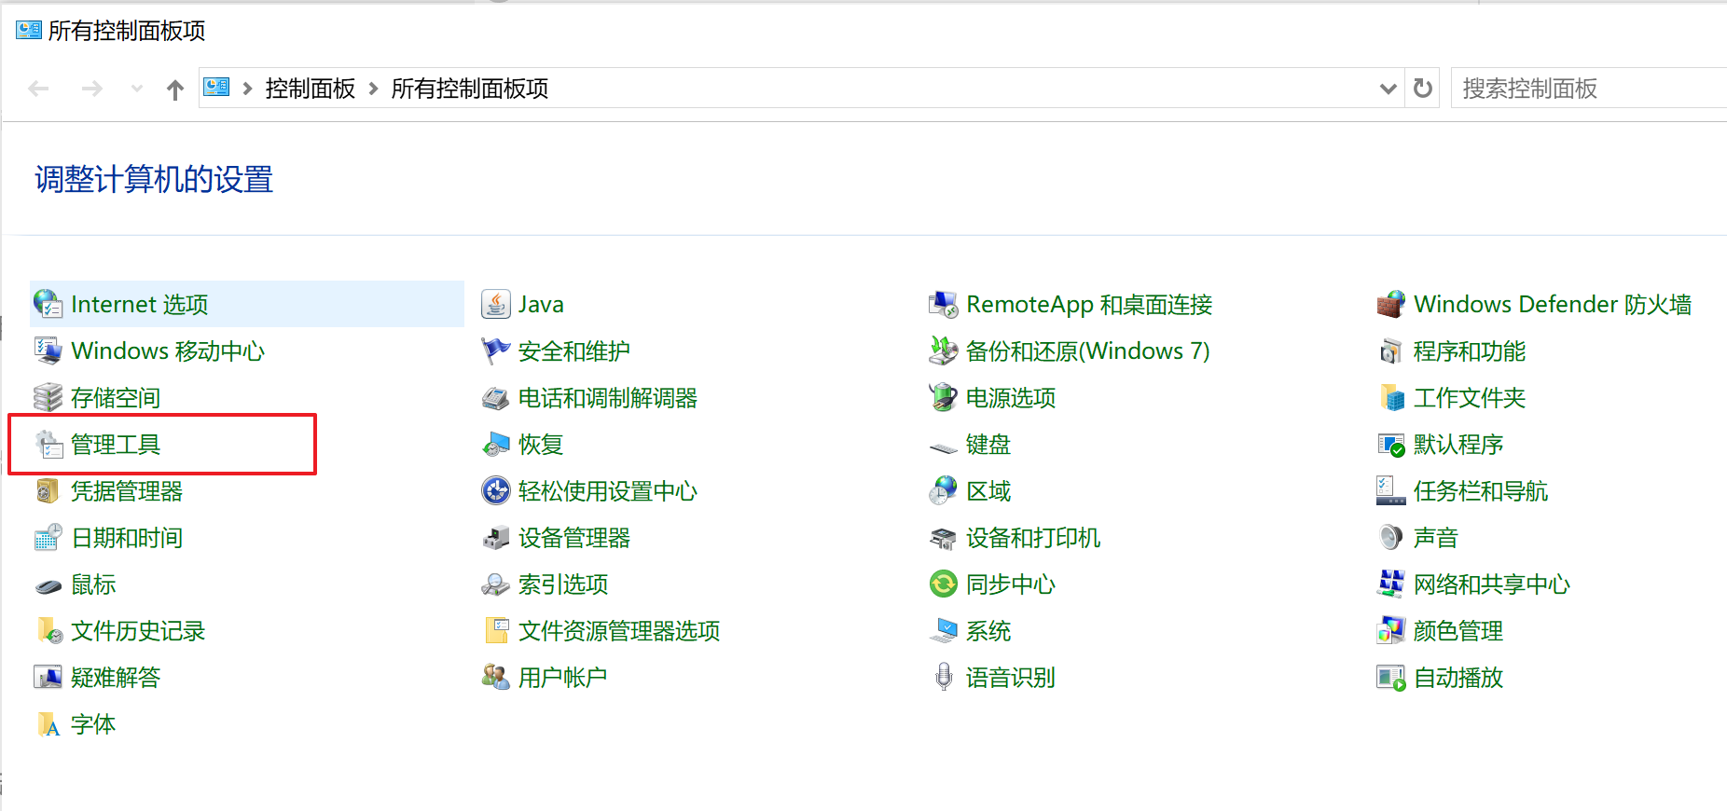
Task: Click the 默认程序 icon
Action: 1390,444
